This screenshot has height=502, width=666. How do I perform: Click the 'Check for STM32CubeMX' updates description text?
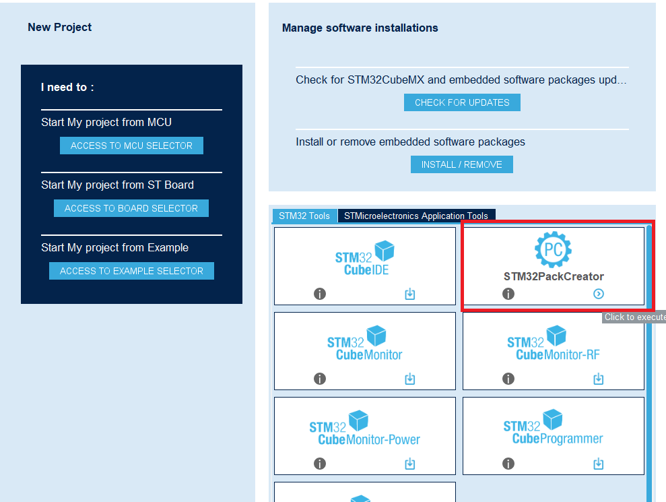[461, 80]
